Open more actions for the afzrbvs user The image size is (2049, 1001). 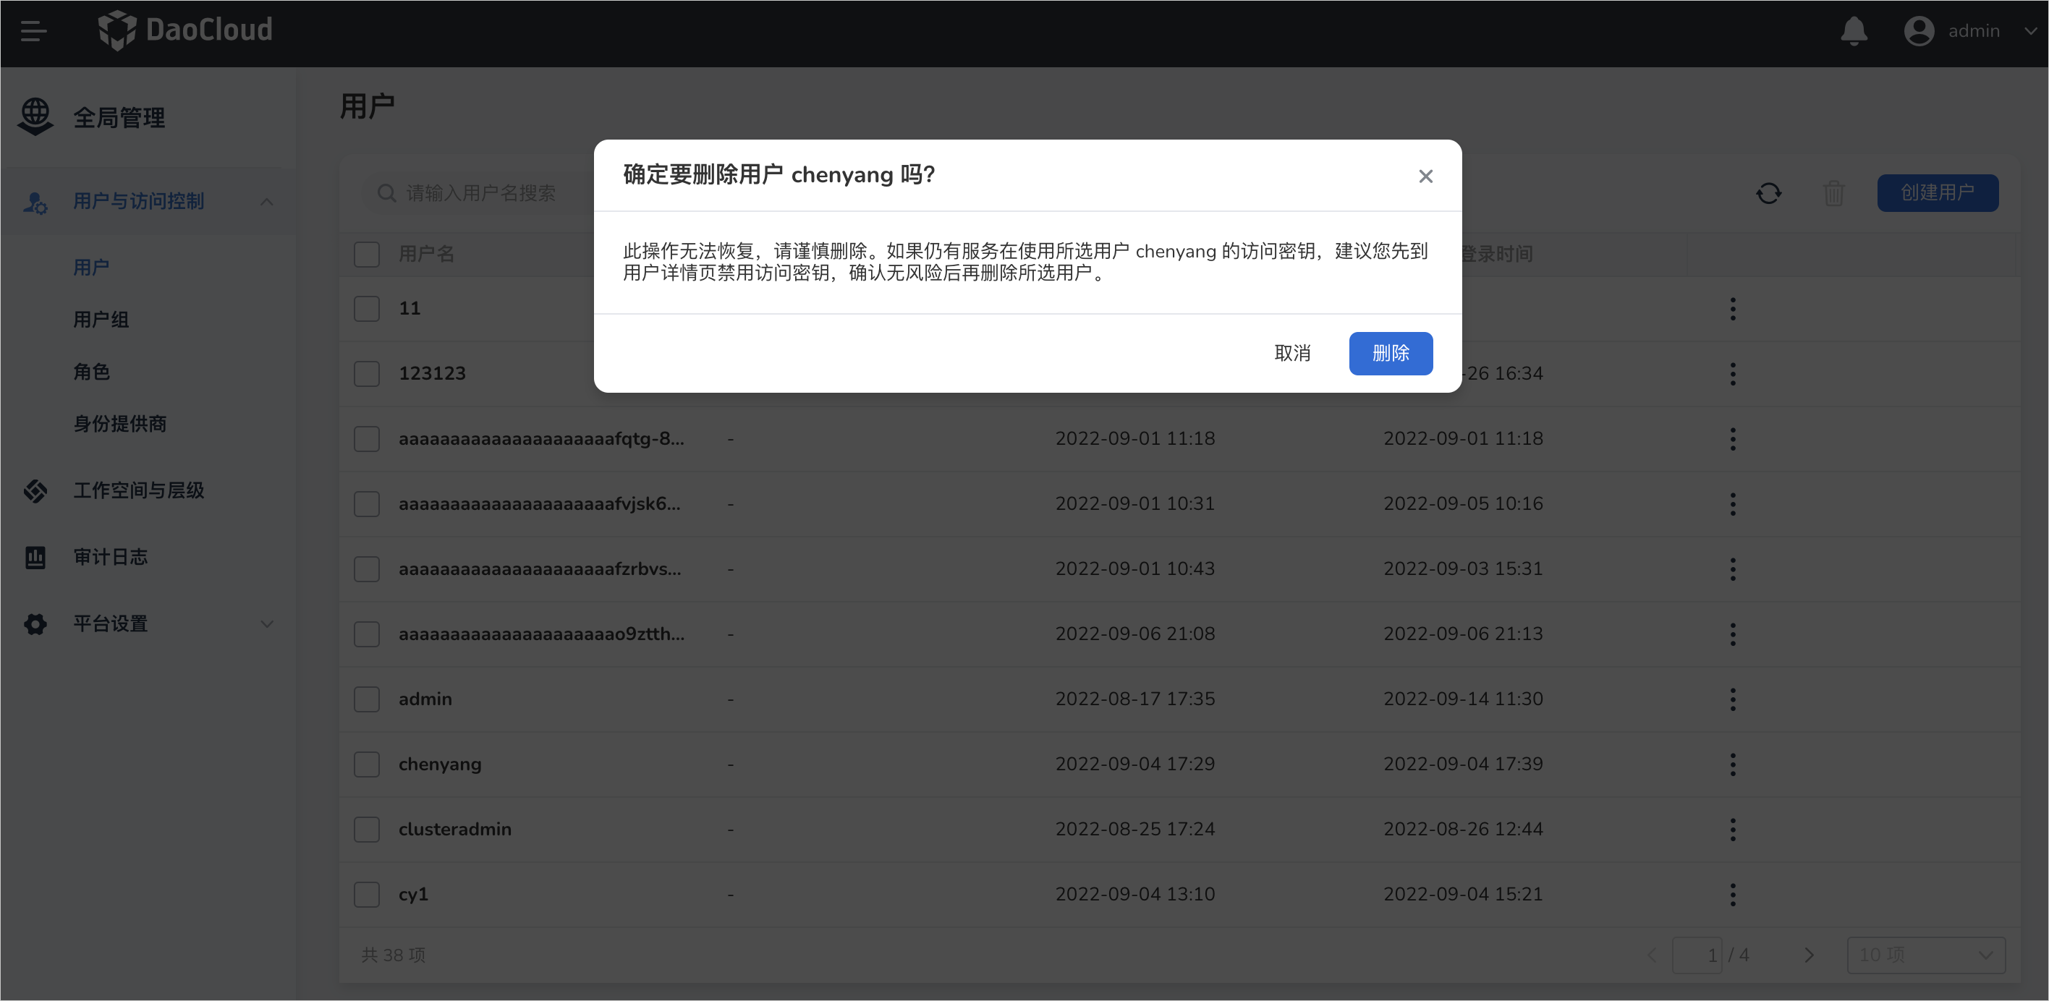click(1732, 569)
